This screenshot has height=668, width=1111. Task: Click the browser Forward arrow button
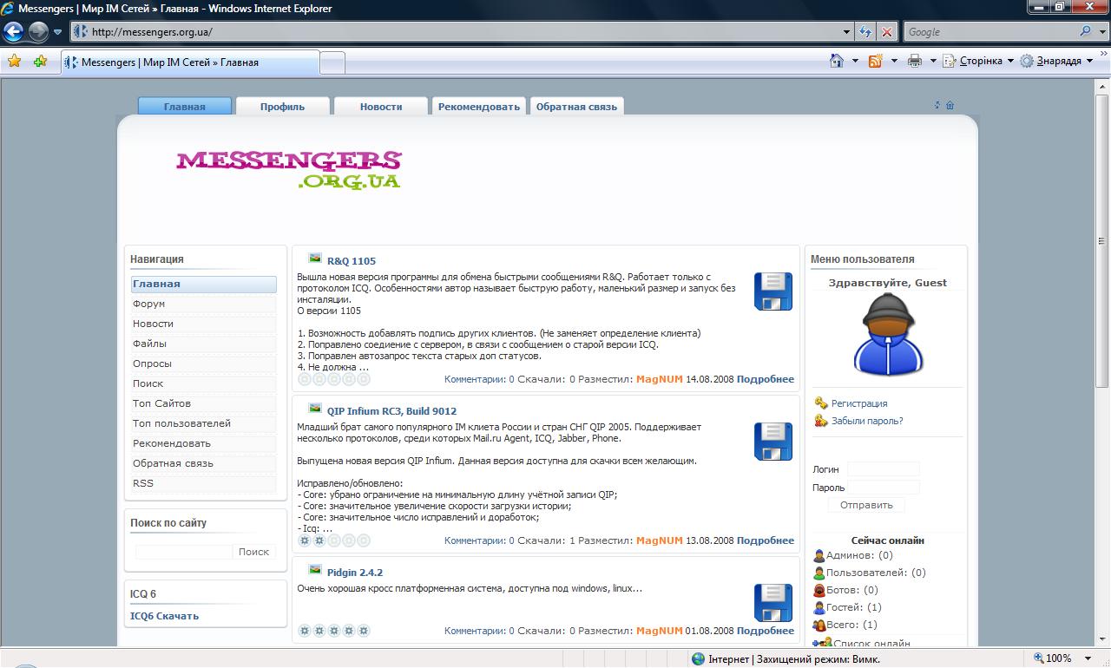click(x=38, y=32)
